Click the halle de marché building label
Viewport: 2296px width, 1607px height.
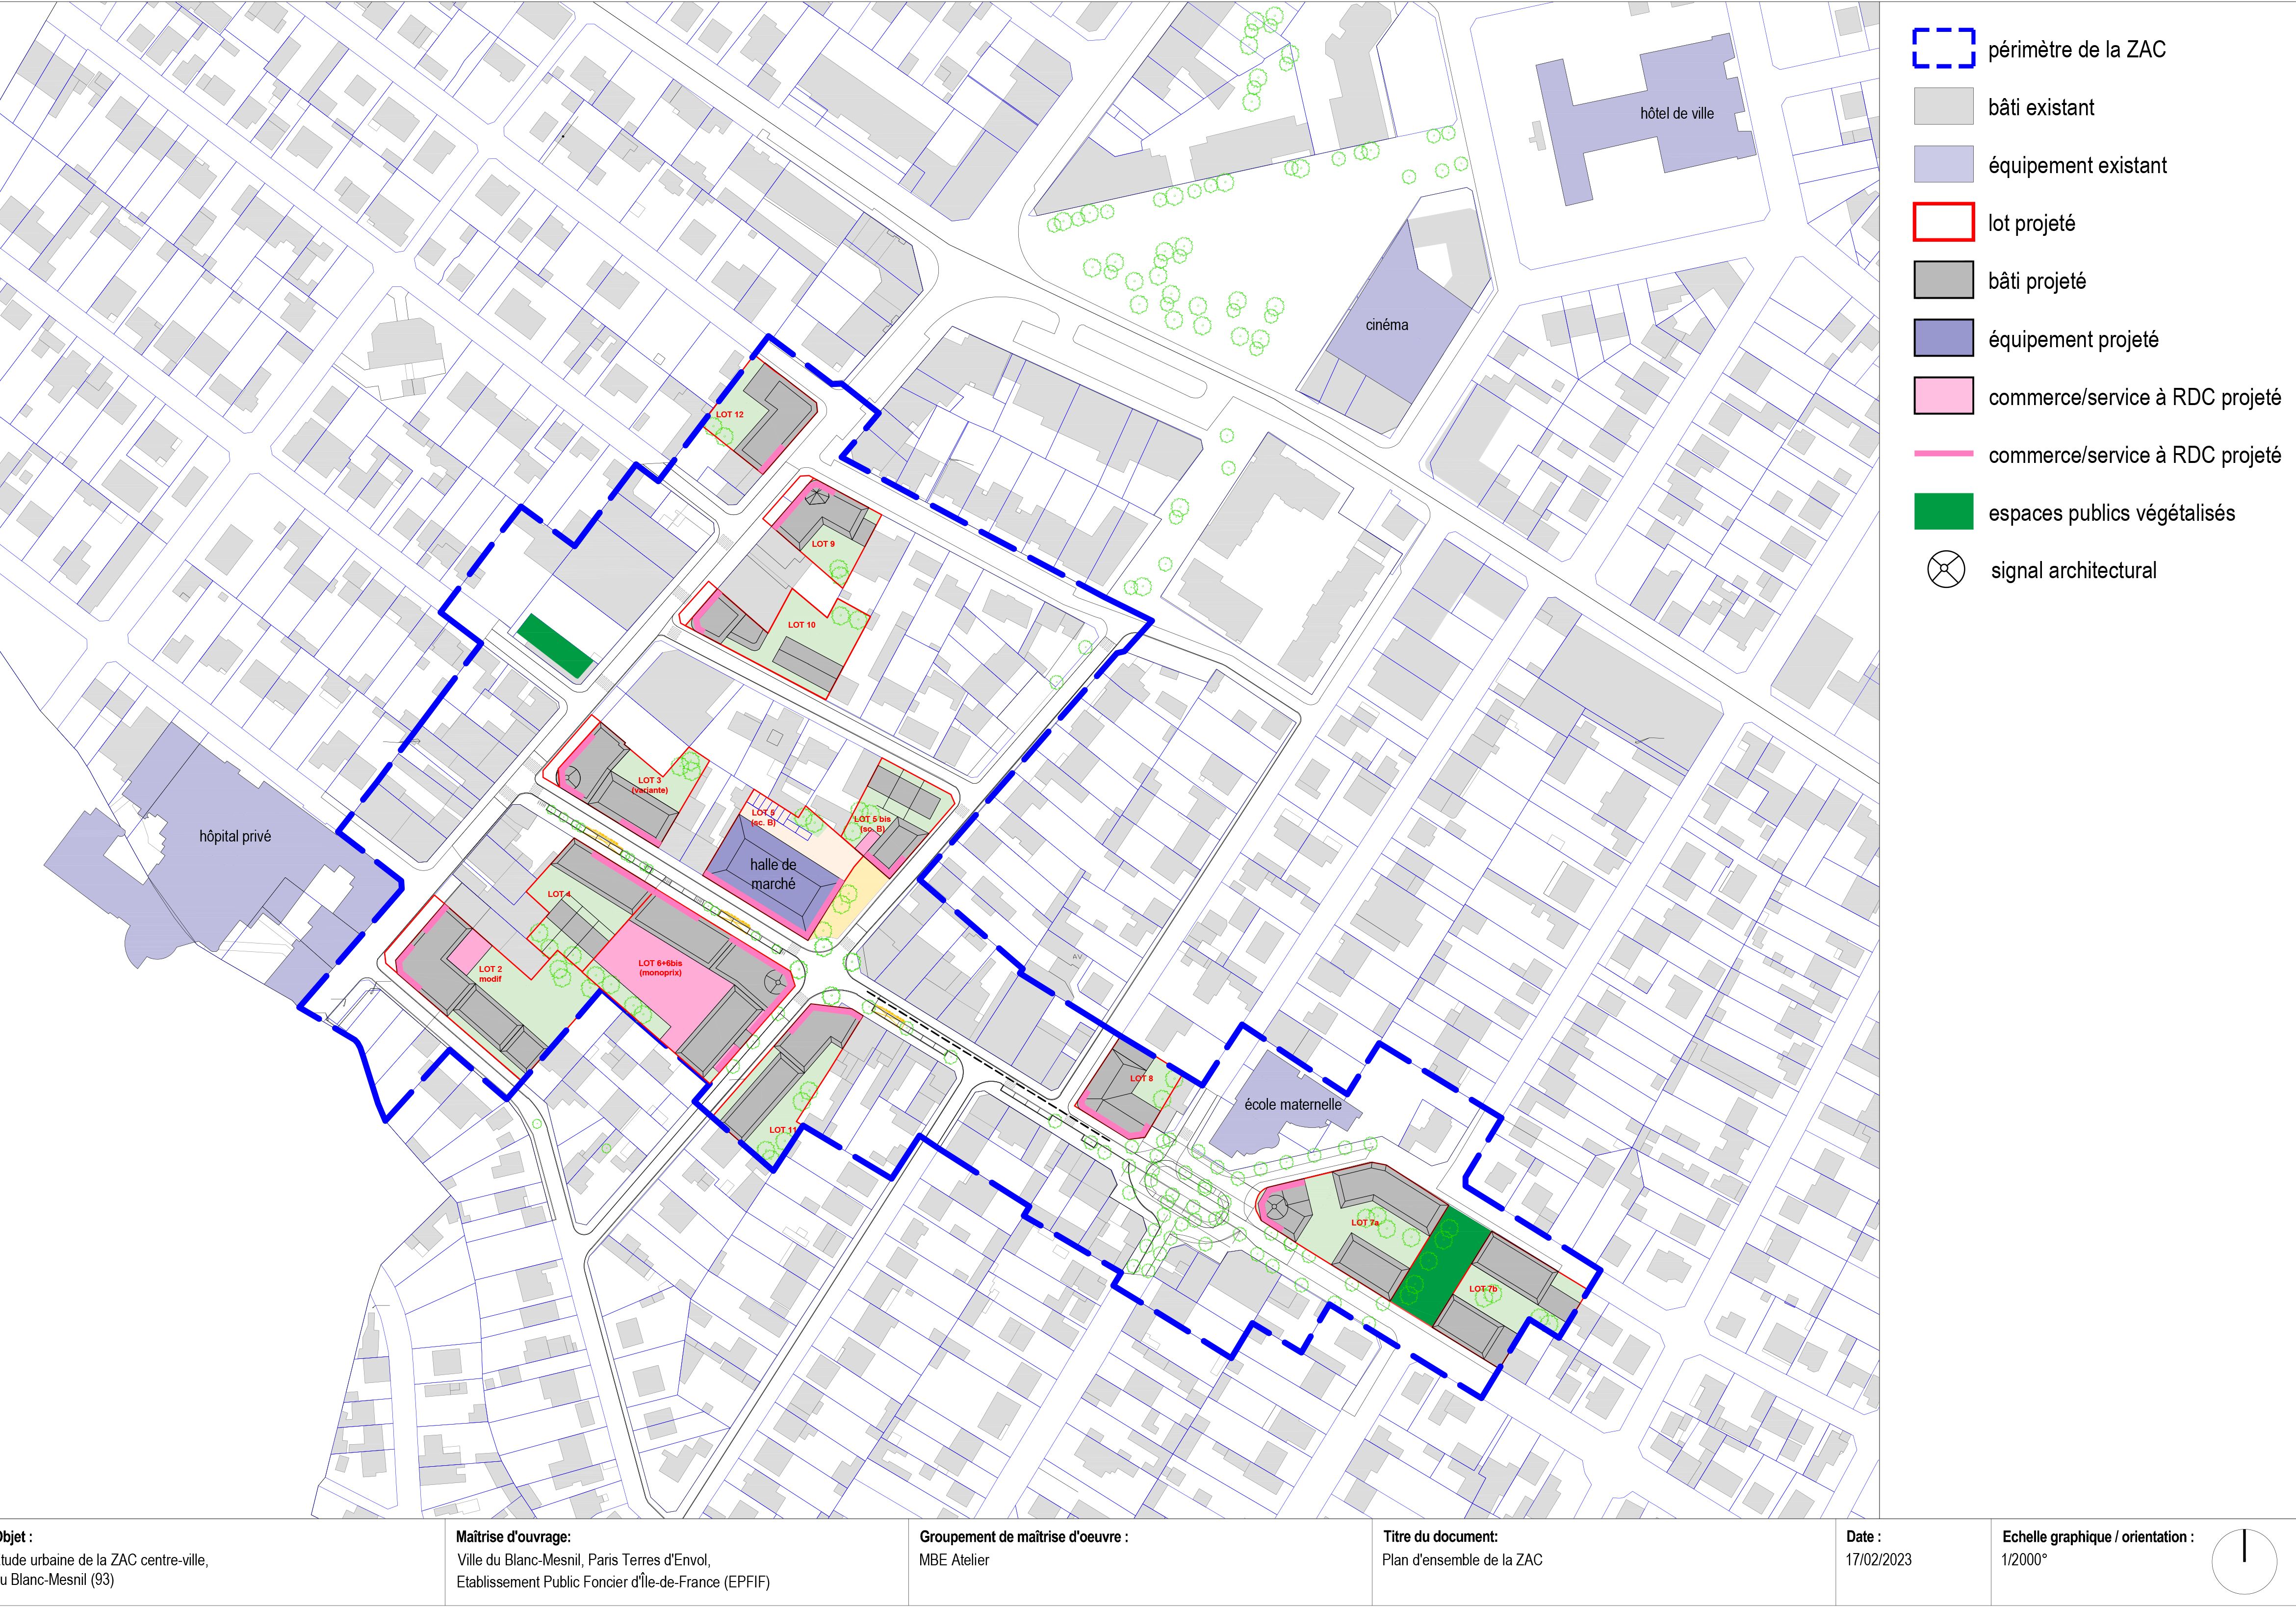[773, 874]
